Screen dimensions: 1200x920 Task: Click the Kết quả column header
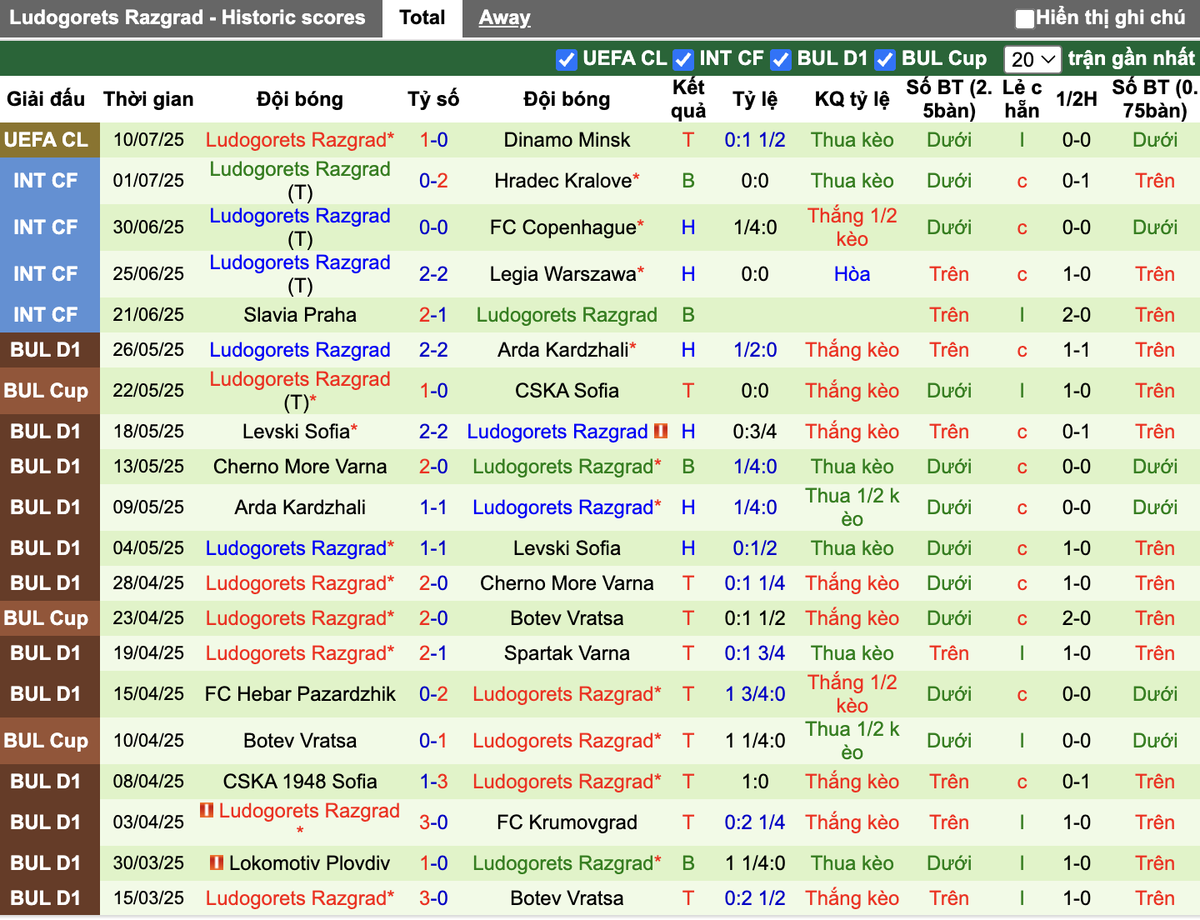(688, 99)
